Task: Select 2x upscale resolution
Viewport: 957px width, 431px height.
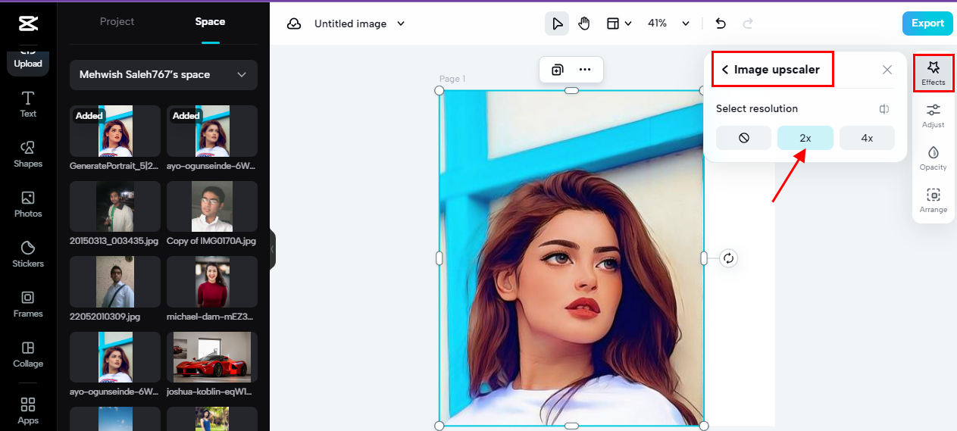Action: pyautogui.click(x=805, y=138)
